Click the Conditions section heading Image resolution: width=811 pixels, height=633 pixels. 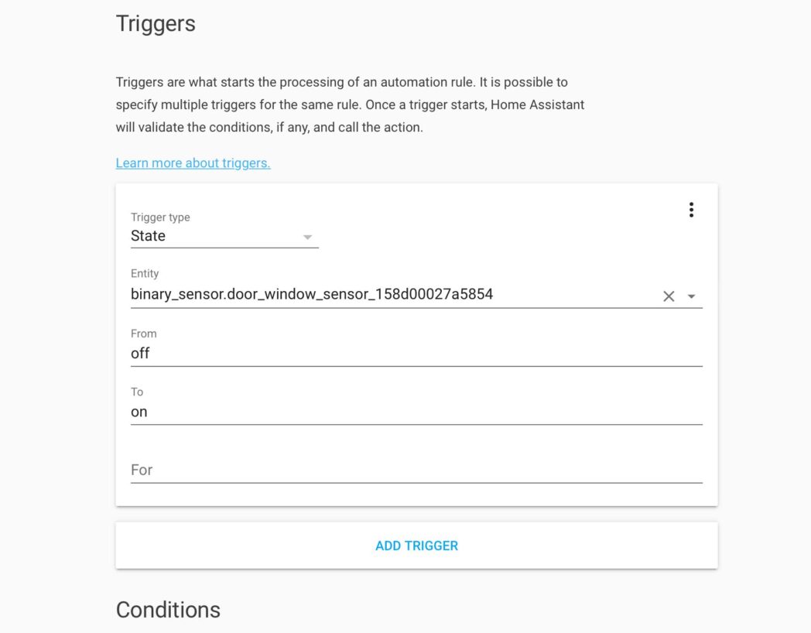(x=168, y=610)
